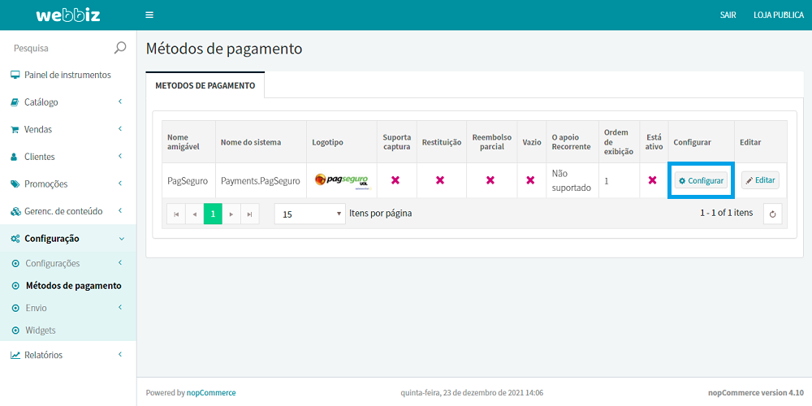The image size is (812, 406).
Task: Click the next page arrow
Action: 231,214
